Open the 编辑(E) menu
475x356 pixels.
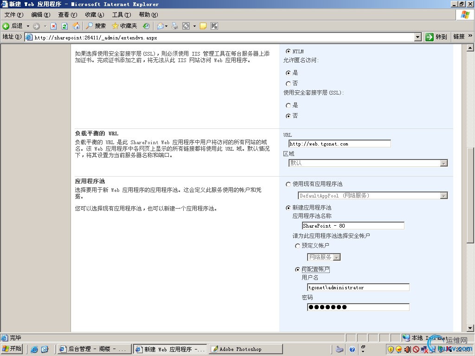[x=41, y=14]
